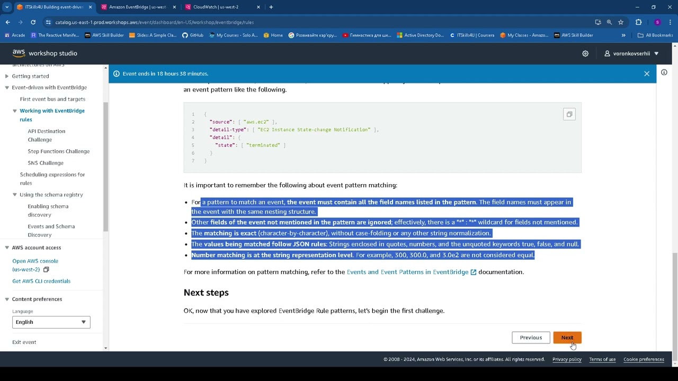Screen dimensions: 678x381
Task: Click the Previous button
Action: coord(531,338)
